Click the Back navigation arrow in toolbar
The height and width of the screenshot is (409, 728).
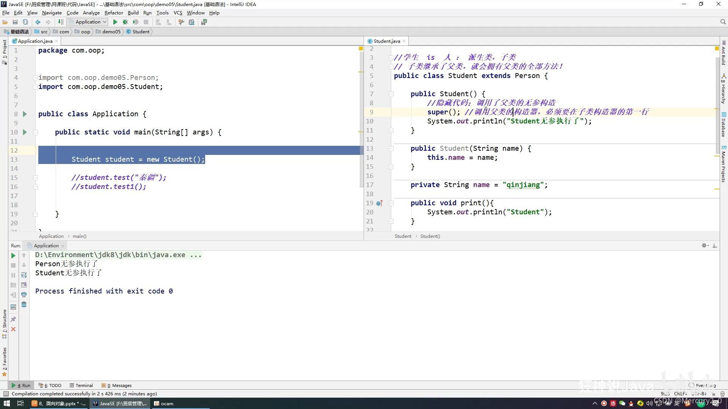pyautogui.click(x=38, y=22)
